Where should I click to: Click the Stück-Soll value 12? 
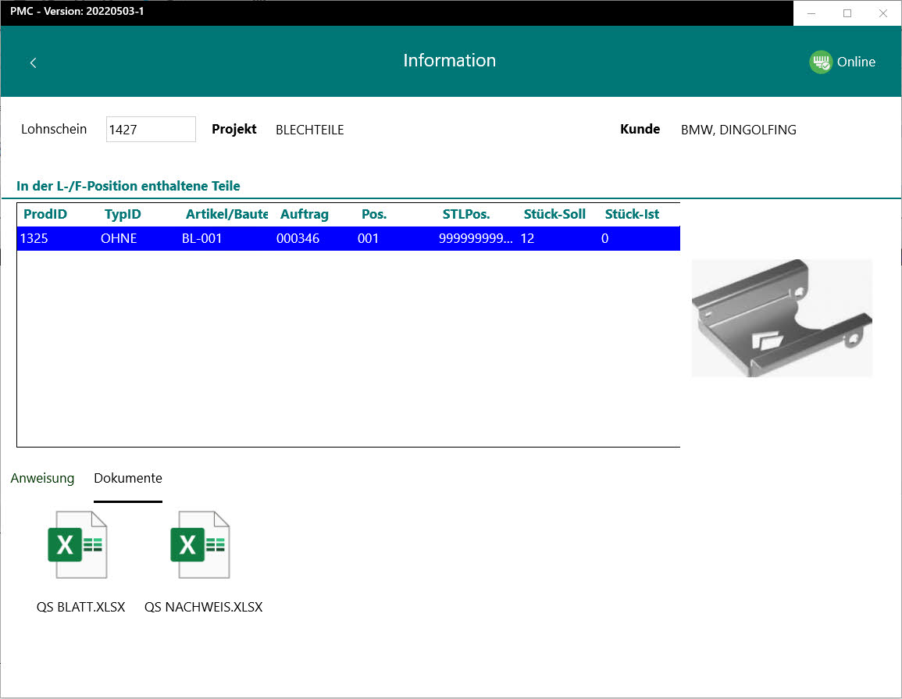click(x=527, y=238)
